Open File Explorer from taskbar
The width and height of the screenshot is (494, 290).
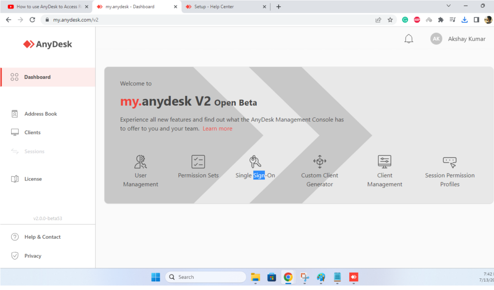255,277
